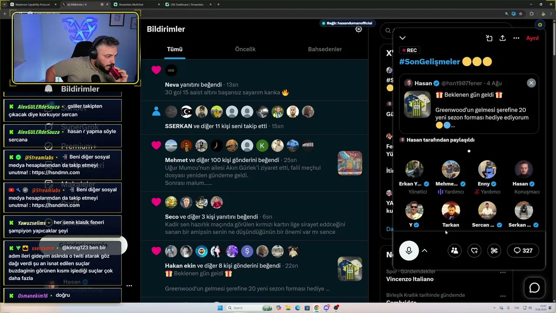This screenshot has width=556, height=313.
Task: Click the Space dock/pop-out window icon
Action: point(489,38)
